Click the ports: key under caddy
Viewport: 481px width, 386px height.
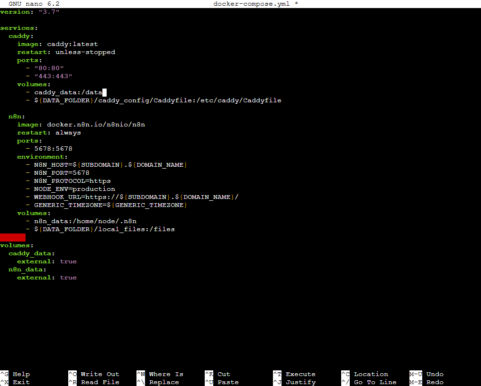[x=29, y=60]
